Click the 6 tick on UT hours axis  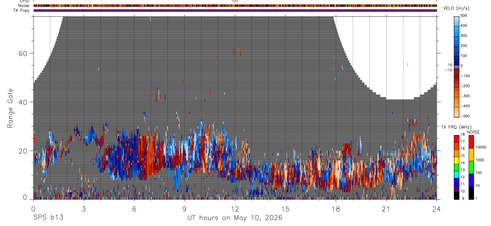pyautogui.click(x=134, y=208)
